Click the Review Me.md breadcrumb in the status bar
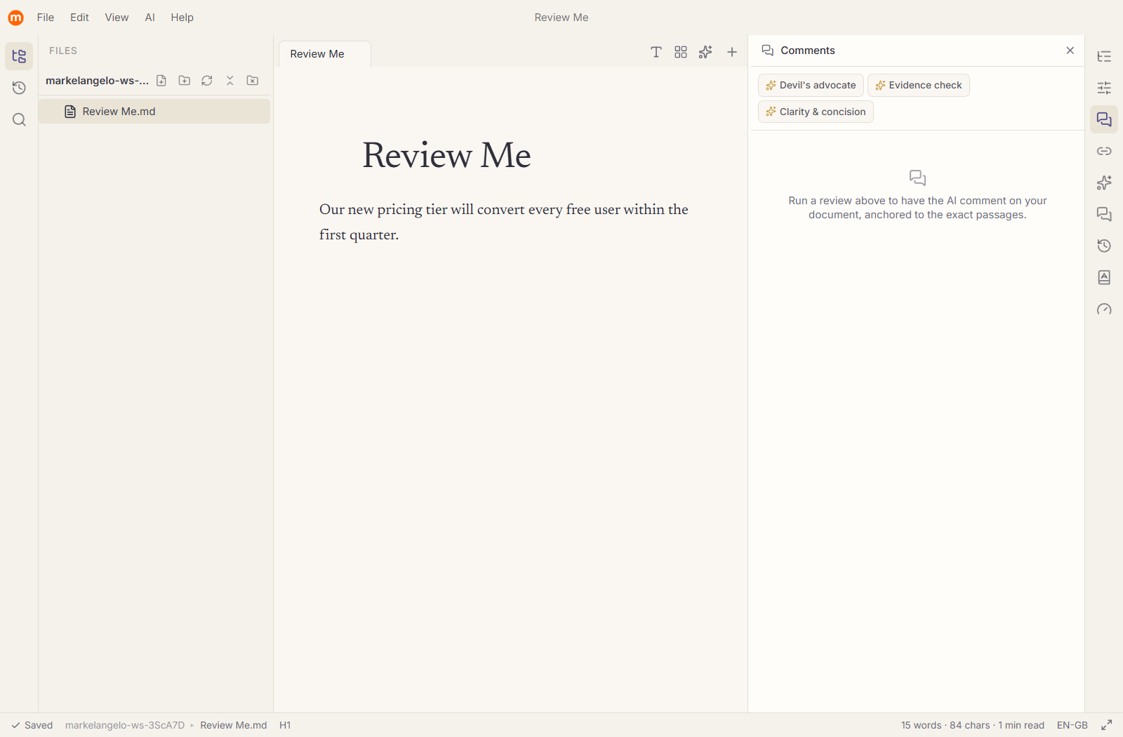The height and width of the screenshot is (737, 1123). [x=234, y=725]
